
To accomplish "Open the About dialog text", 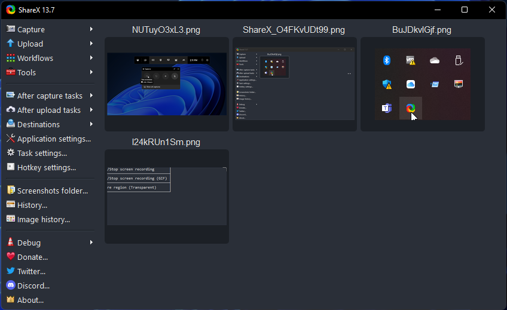I will 30,300.
